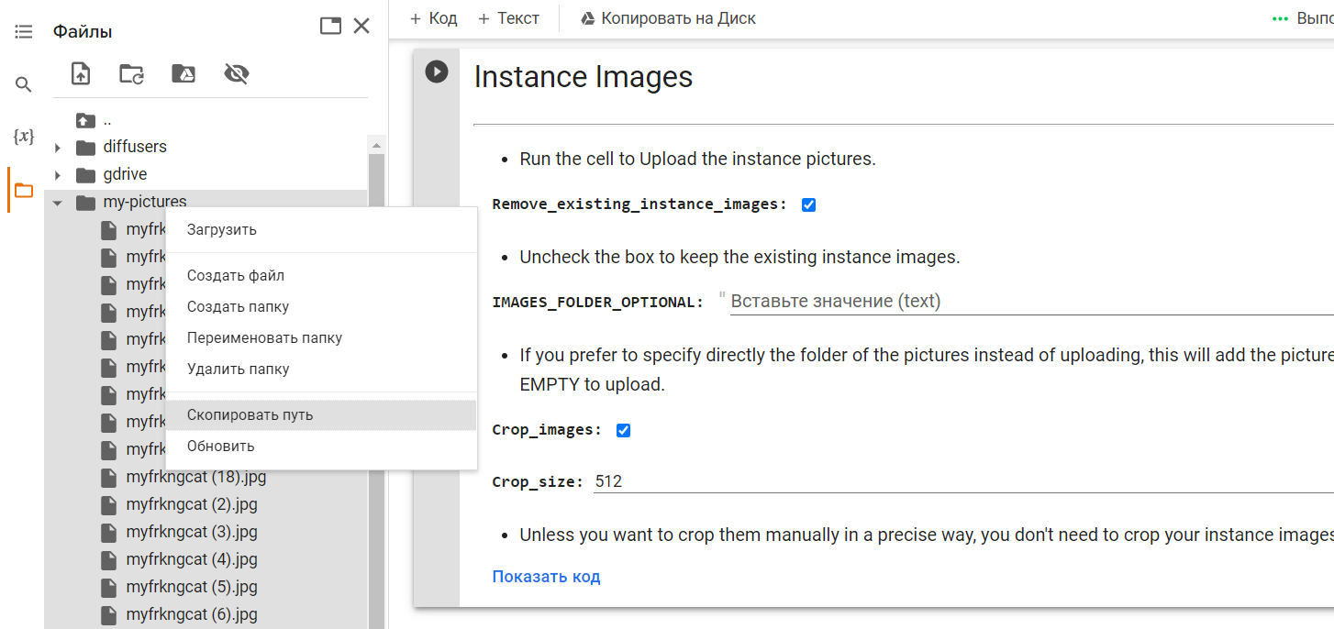Click the "Показать код" link

(546, 577)
